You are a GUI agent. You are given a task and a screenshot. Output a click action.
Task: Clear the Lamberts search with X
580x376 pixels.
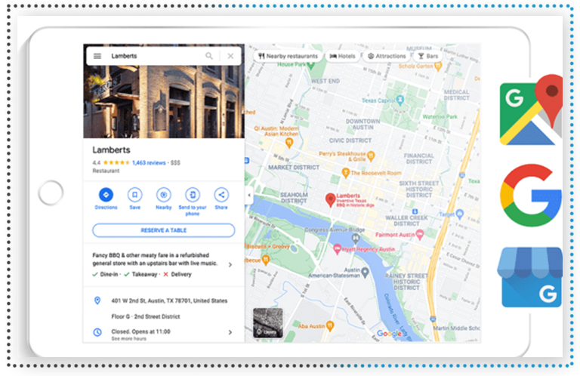(x=230, y=56)
